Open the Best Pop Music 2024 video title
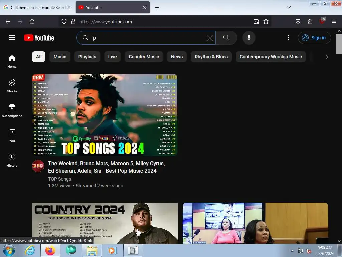Image resolution: width=342 pixels, height=257 pixels. pyautogui.click(x=107, y=167)
